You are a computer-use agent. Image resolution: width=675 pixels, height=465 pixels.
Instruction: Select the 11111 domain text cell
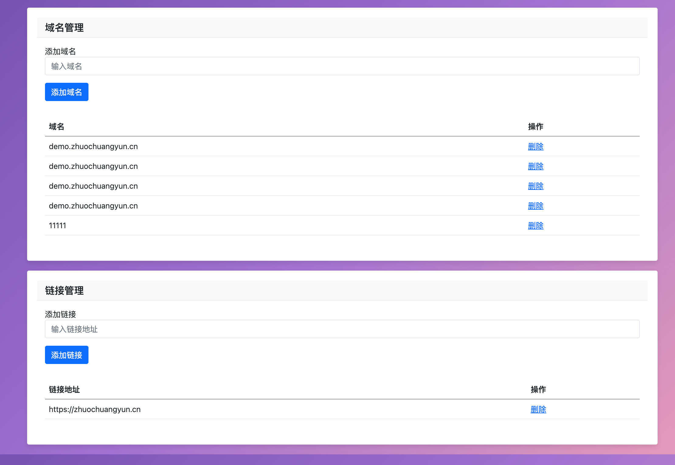[57, 226]
